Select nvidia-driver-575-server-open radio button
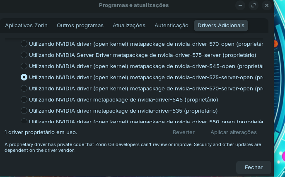Screen dimensions: 285x177 [x=24, y=77]
